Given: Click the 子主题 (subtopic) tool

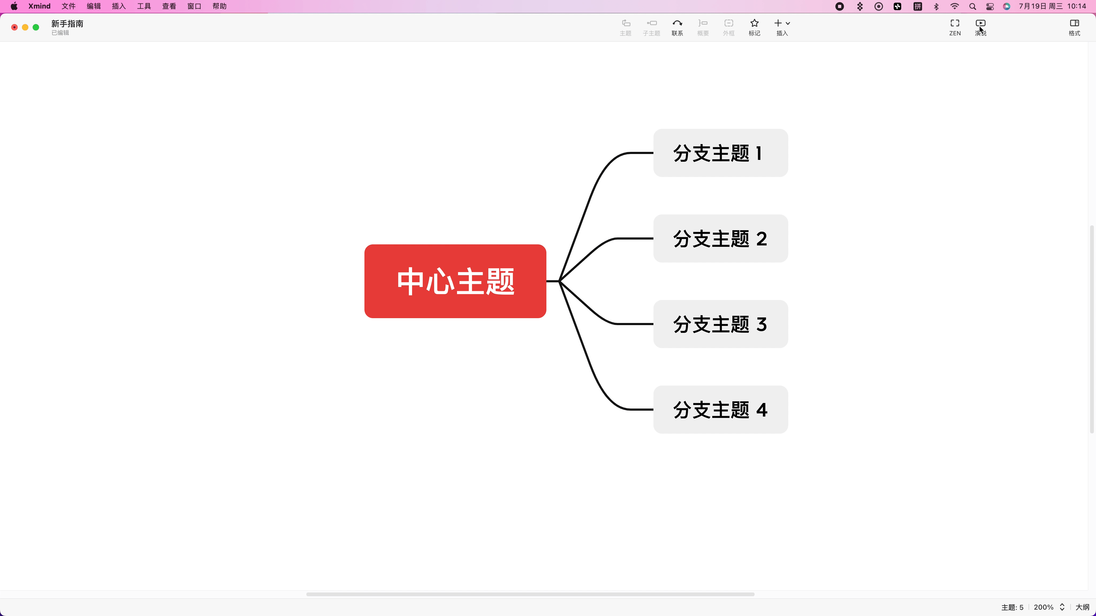Looking at the screenshot, I should [651, 27].
